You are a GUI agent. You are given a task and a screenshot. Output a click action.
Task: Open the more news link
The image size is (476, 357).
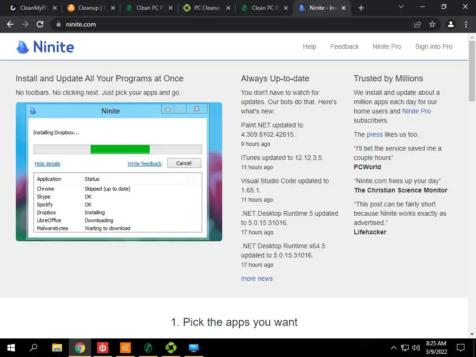point(257,278)
